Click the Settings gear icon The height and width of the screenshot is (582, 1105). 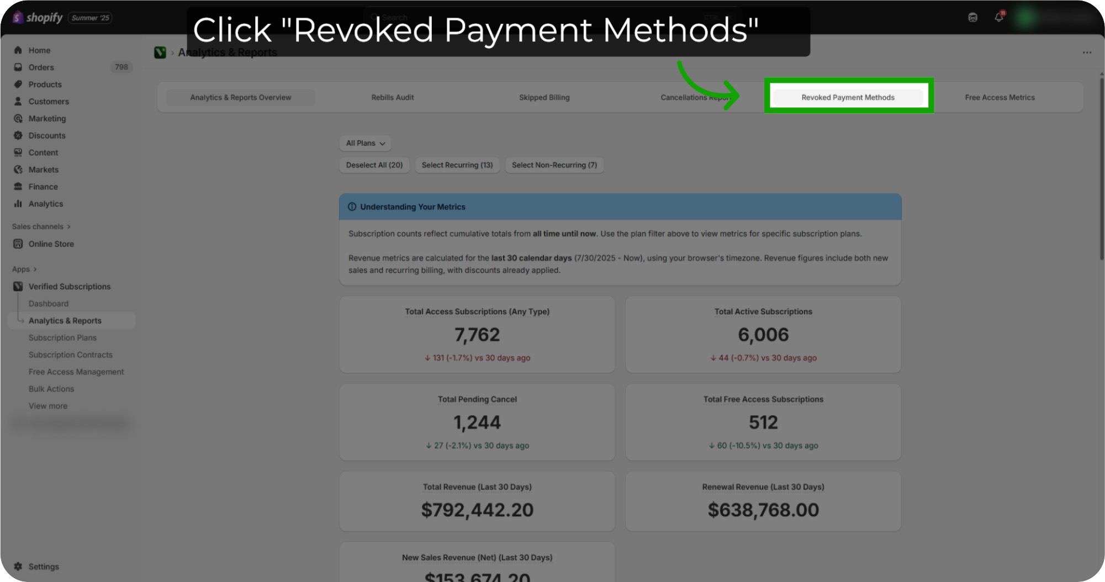[x=18, y=567]
